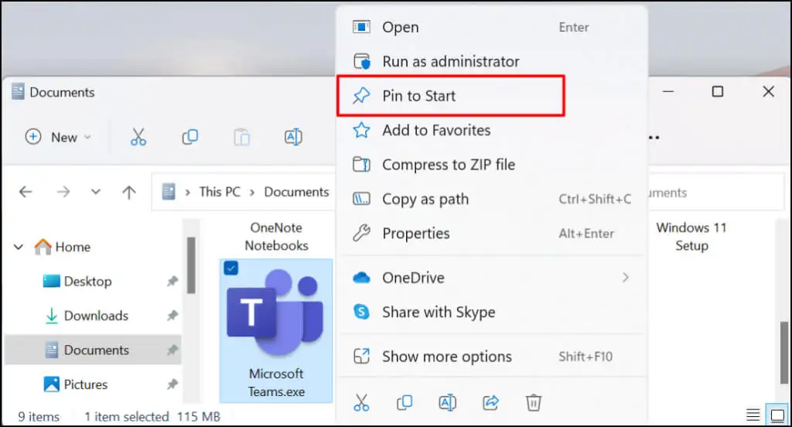This screenshot has height=427, width=792.
Task: Click the Forward navigation arrow
Action: click(63, 192)
